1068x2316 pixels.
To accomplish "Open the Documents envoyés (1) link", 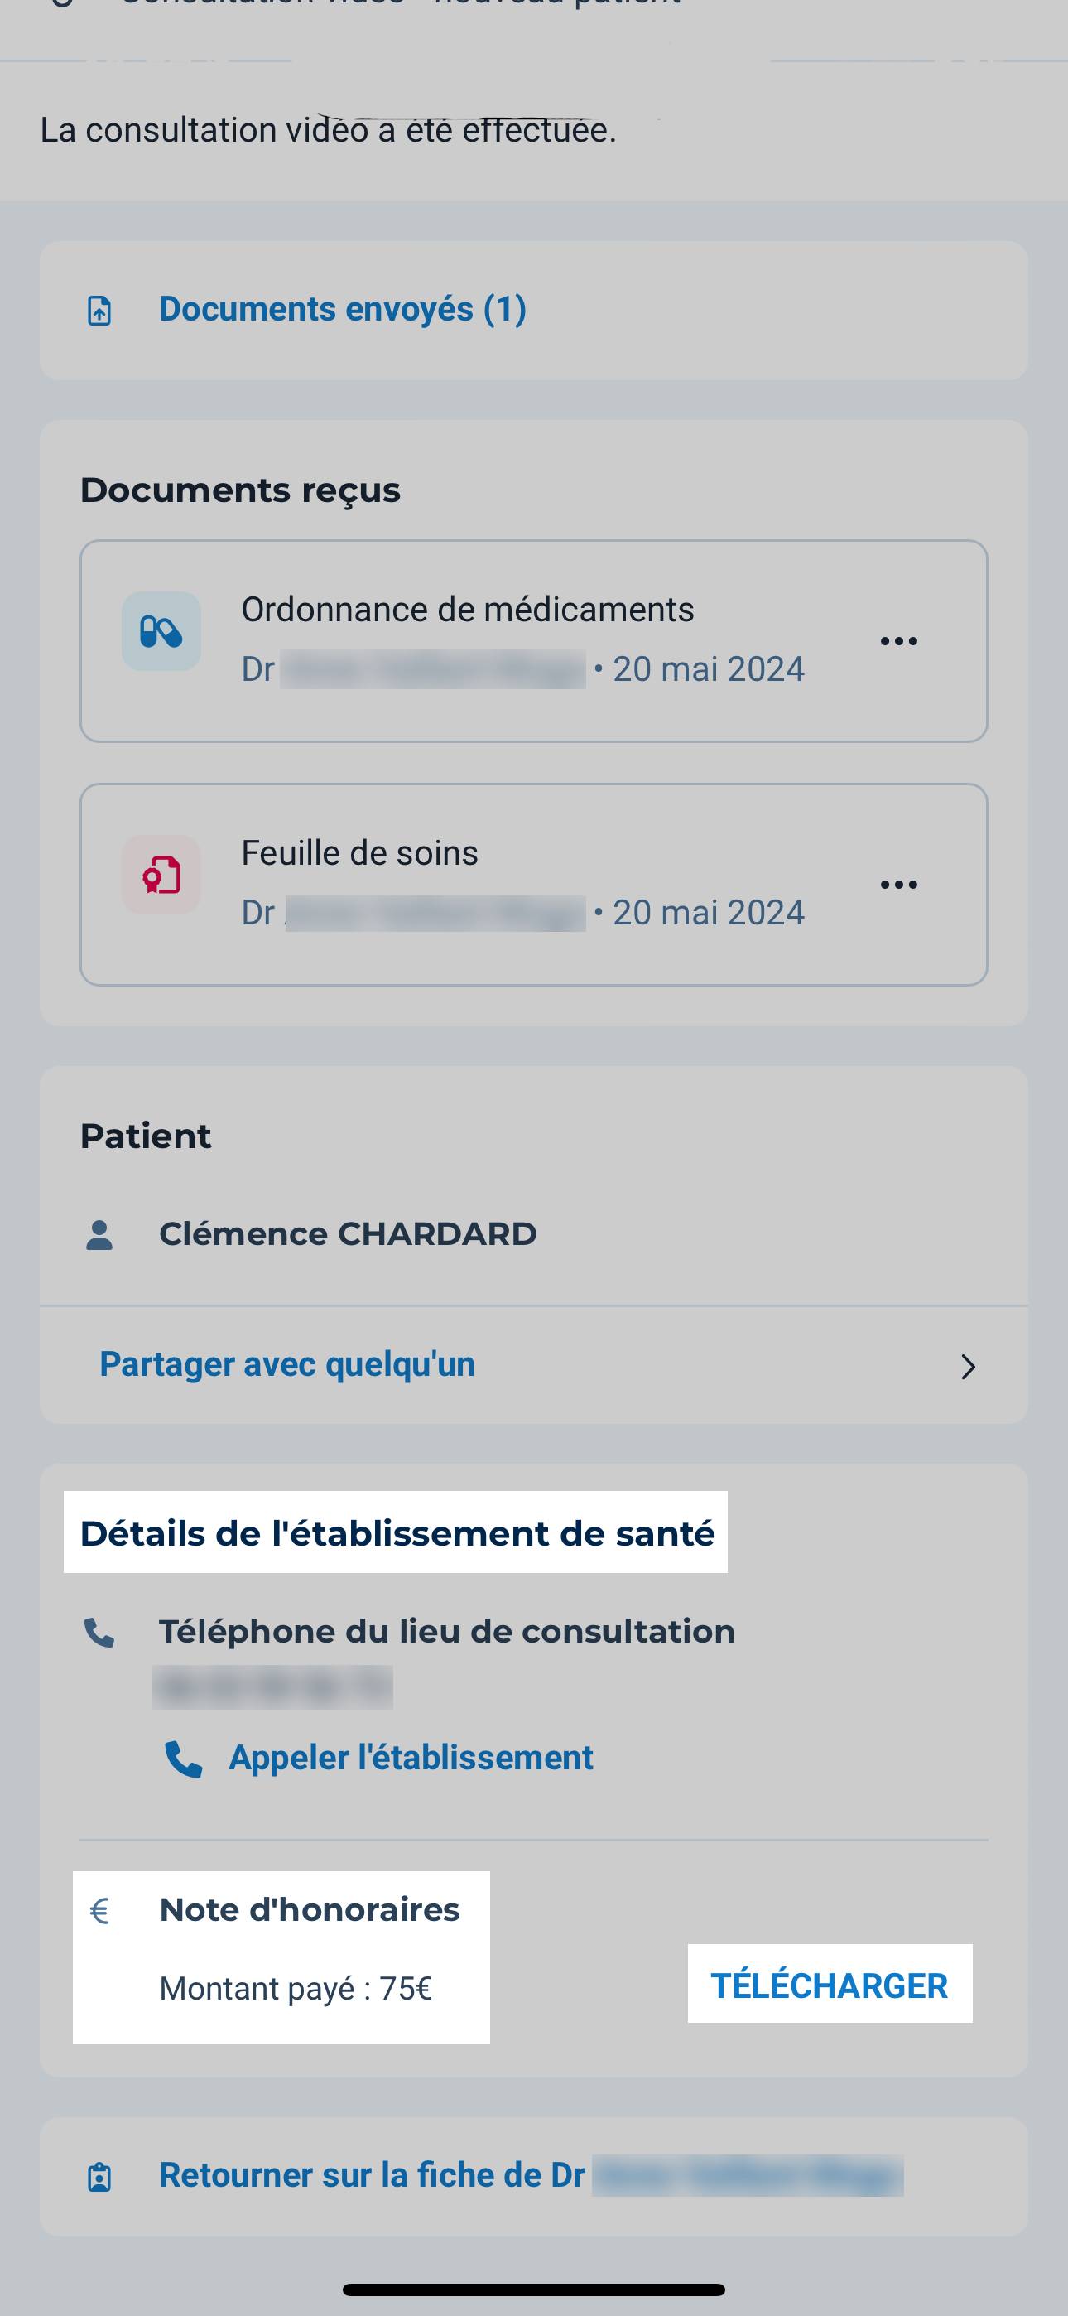I will click(343, 309).
